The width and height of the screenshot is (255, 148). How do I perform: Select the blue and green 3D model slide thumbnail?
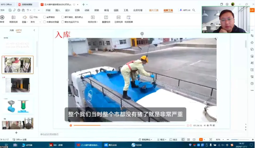18,106
